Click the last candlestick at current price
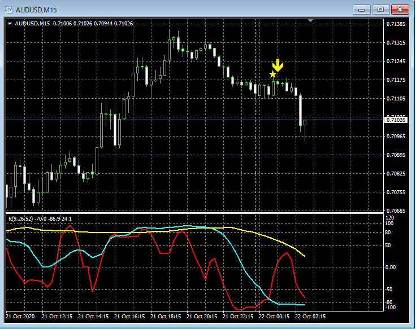 [x=305, y=122]
